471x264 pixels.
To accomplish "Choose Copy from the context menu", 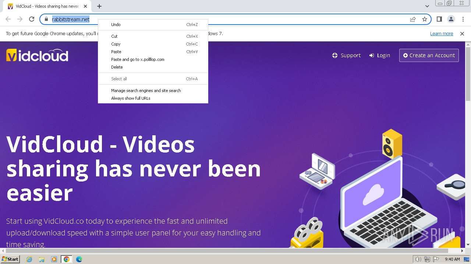I will click(153, 44).
